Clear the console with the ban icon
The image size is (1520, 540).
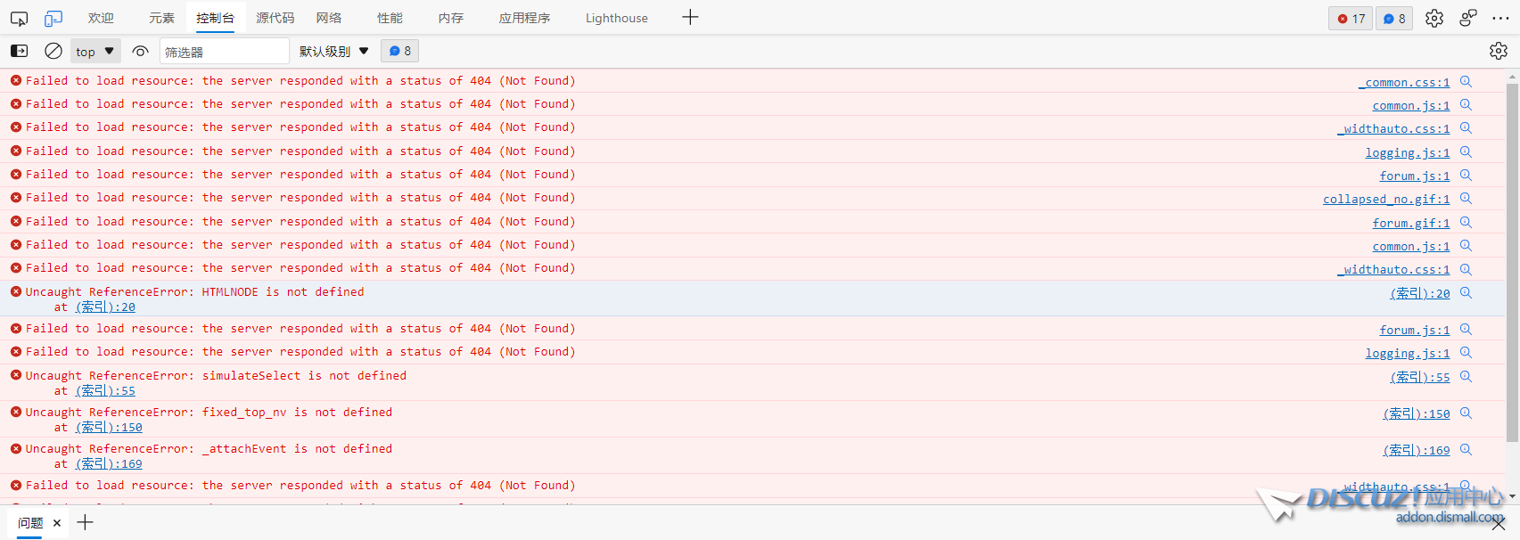(53, 51)
